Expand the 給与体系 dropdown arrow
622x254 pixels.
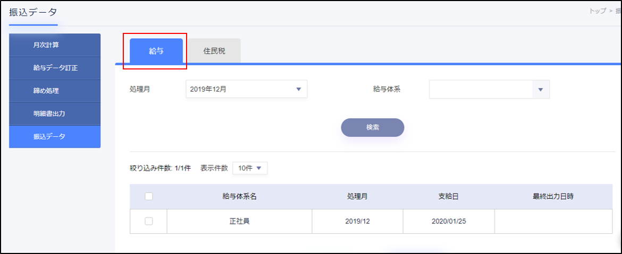(540, 90)
